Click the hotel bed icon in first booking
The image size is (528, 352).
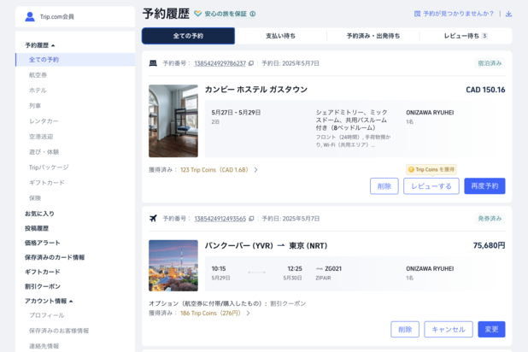pos(153,63)
